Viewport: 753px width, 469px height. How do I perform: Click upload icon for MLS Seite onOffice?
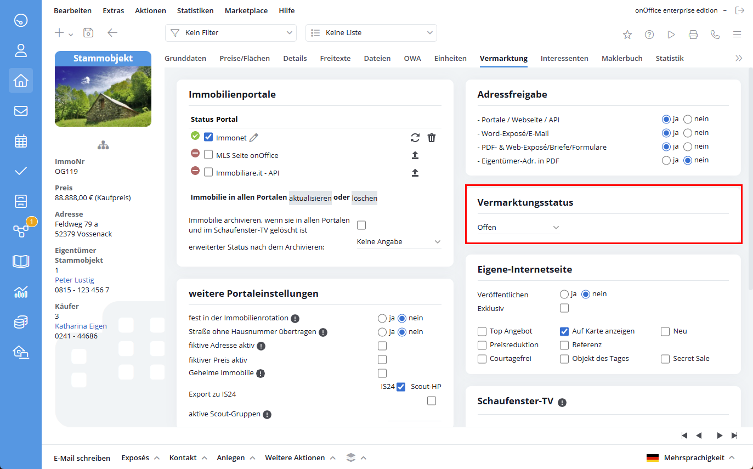(x=415, y=155)
